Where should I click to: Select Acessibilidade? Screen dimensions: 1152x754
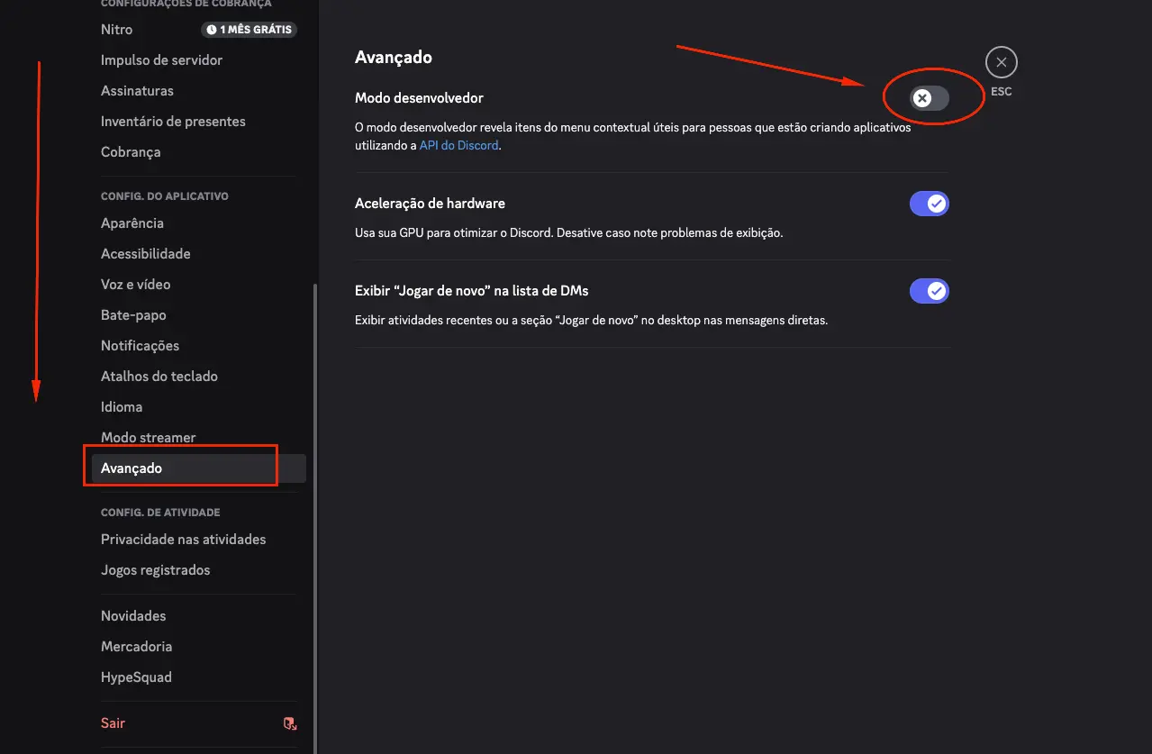(x=145, y=253)
